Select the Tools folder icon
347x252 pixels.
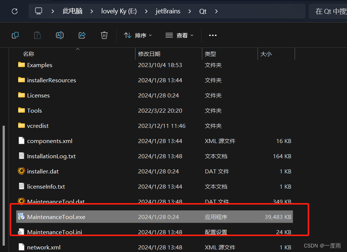(22, 110)
